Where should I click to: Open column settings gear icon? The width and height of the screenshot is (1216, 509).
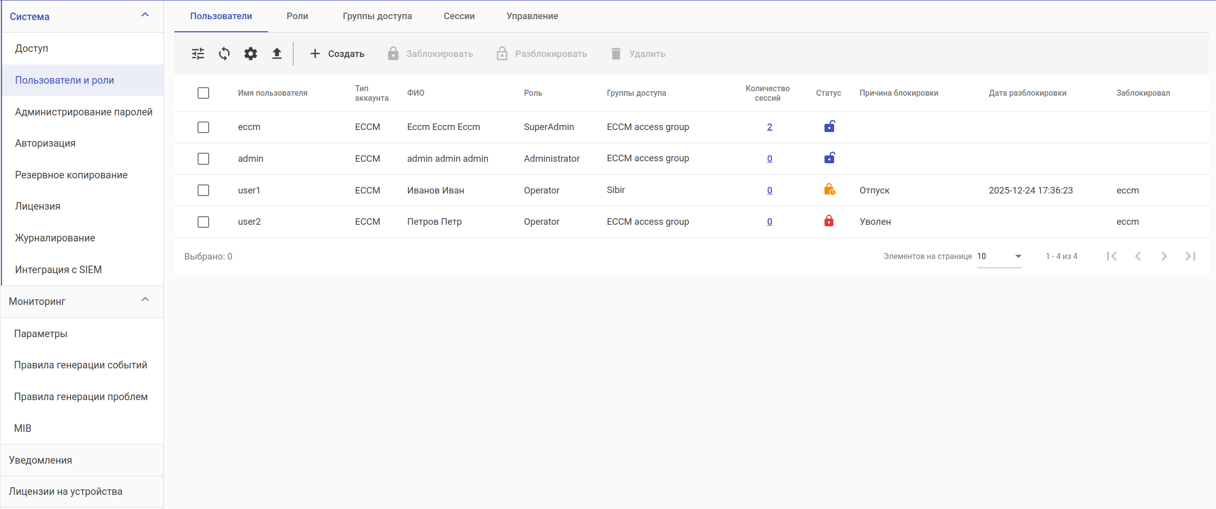pyautogui.click(x=250, y=53)
